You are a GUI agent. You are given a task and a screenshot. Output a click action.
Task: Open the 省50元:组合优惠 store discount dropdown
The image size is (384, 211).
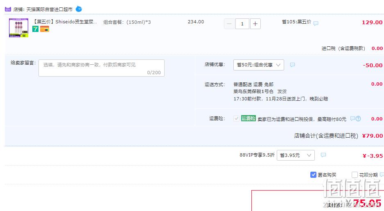pos(259,65)
